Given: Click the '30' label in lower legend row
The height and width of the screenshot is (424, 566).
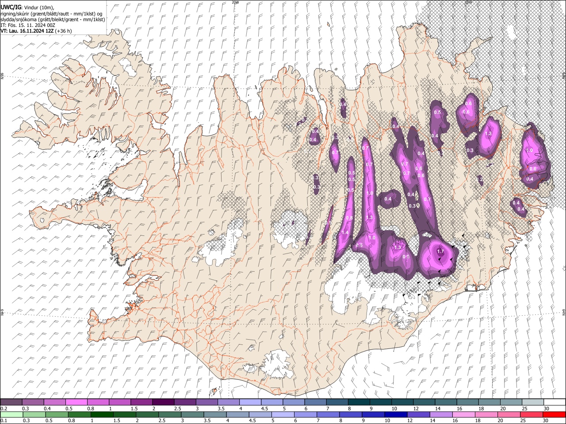Looking at the screenshot, I should coord(546,420).
